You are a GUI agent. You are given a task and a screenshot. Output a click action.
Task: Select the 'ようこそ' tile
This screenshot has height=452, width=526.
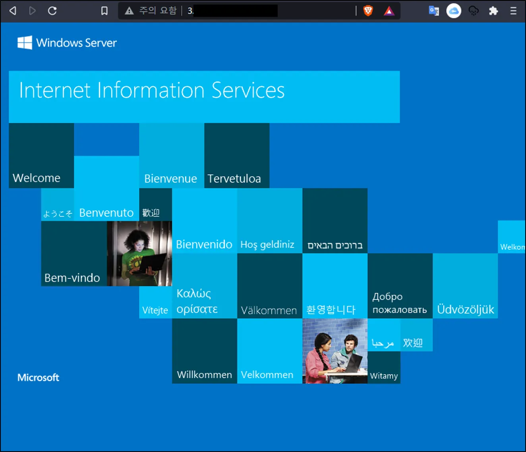click(58, 205)
